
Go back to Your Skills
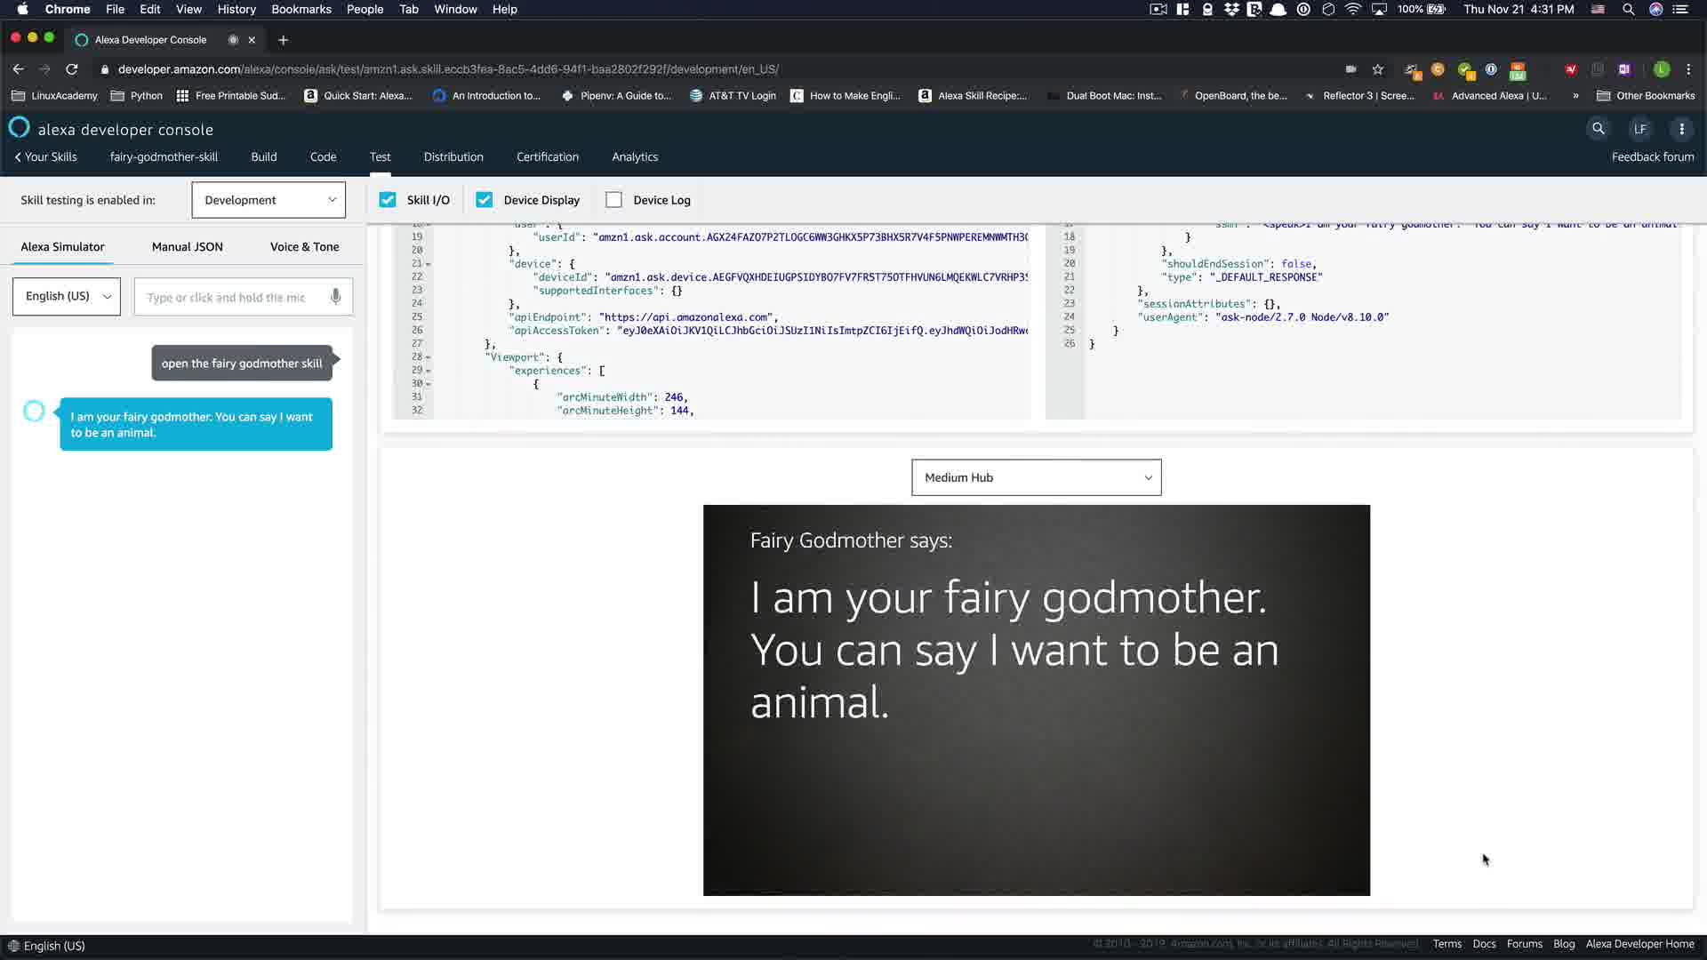pyautogui.click(x=46, y=156)
